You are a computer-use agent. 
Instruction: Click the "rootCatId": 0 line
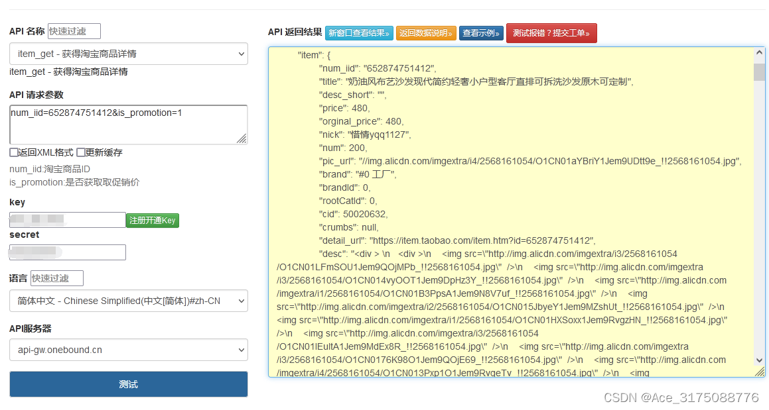click(x=348, y=200)
